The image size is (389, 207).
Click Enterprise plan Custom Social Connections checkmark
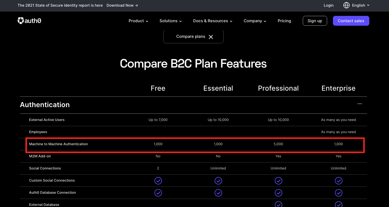[x=338, y=181]
